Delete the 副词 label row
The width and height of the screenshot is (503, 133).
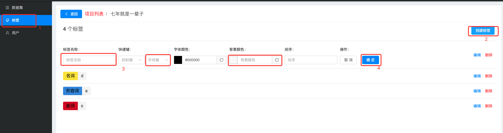488,106
